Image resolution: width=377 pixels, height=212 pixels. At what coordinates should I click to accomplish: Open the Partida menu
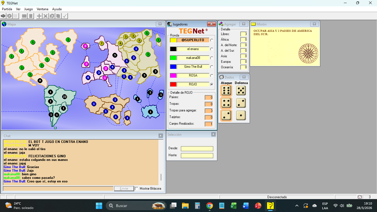coord(7,9)
